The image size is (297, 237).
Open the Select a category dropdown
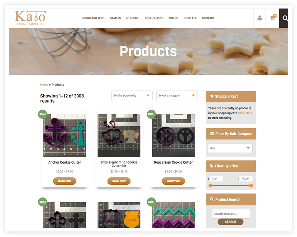[177, 96]
